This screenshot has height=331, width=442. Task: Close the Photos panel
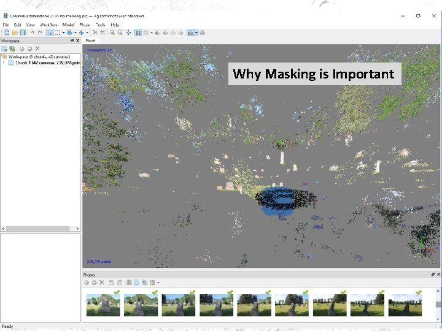(438, 274)
